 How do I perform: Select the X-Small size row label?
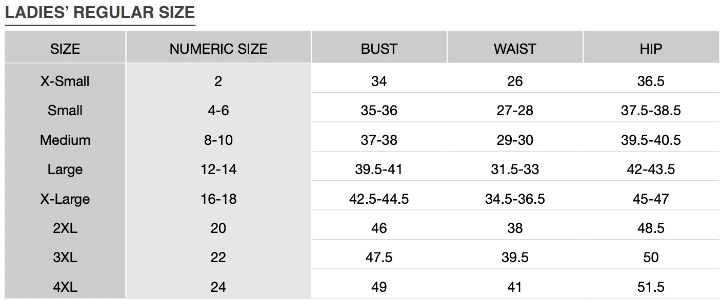coord(65,81)
